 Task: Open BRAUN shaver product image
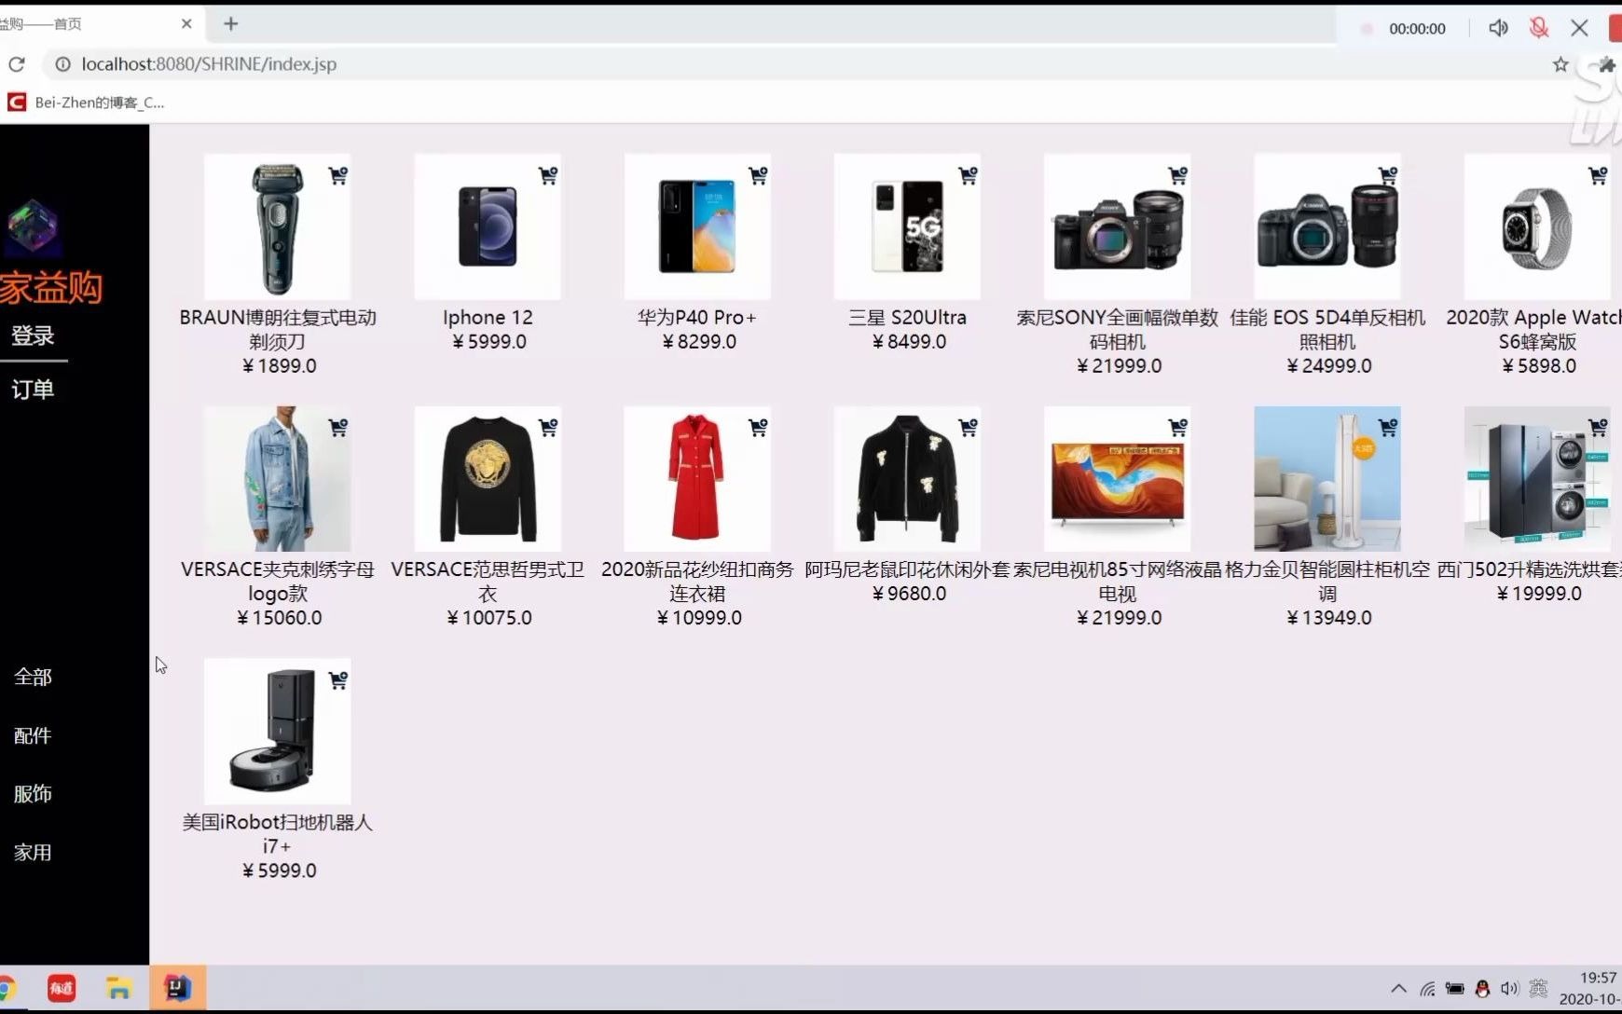click(278, 226)
